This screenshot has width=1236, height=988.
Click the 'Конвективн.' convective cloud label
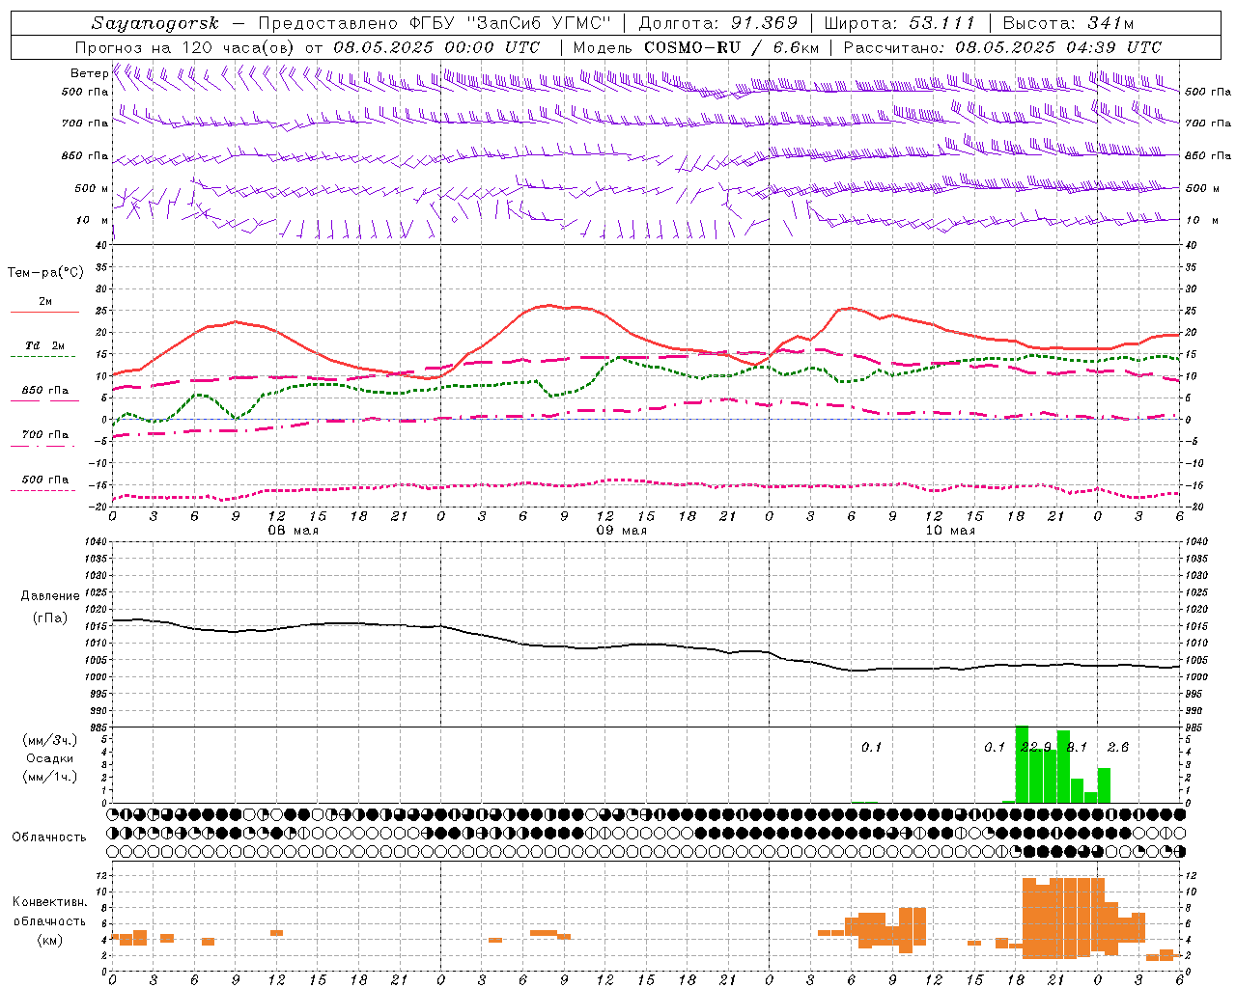pos(50,902)
